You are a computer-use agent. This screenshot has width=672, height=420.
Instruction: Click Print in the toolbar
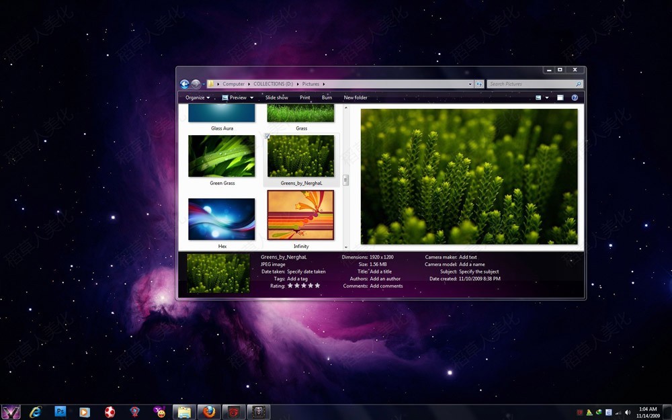(304, 97)
